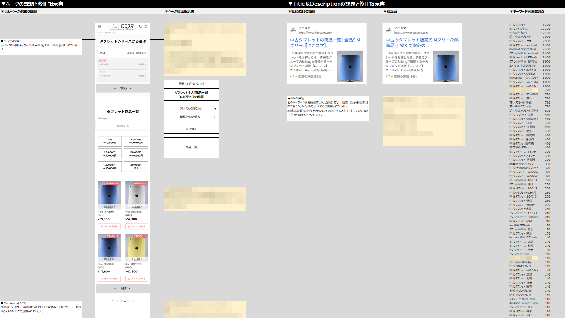
Task: Open the 並び替え sort control on mobile page
Action: pyautogui.click(x=123, y=126)
